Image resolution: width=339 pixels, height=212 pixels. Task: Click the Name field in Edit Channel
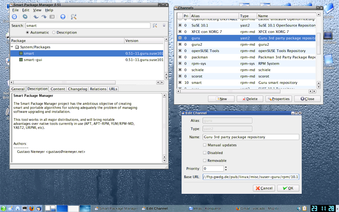(251, 137)
